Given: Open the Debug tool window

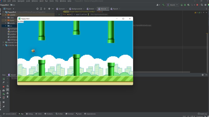Looking at the screenshot, I should coord(29,114).
